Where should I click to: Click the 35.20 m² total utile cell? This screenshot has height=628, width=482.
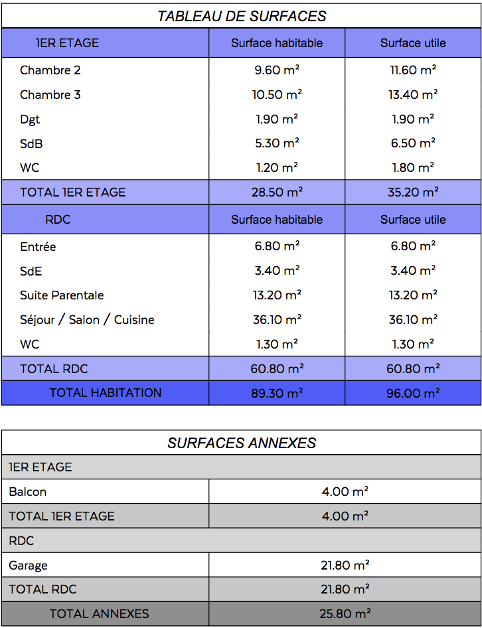click(x=413, y=193)
